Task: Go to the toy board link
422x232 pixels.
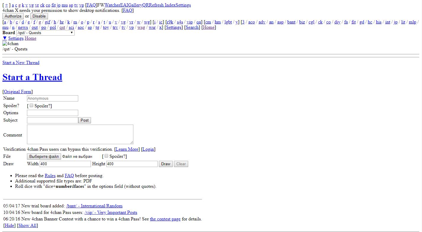Action: 106,27
